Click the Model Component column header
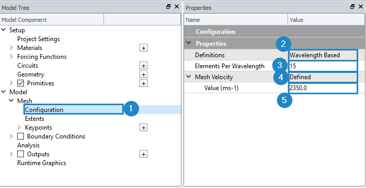 pyautogui.click(x=53, y=20)
